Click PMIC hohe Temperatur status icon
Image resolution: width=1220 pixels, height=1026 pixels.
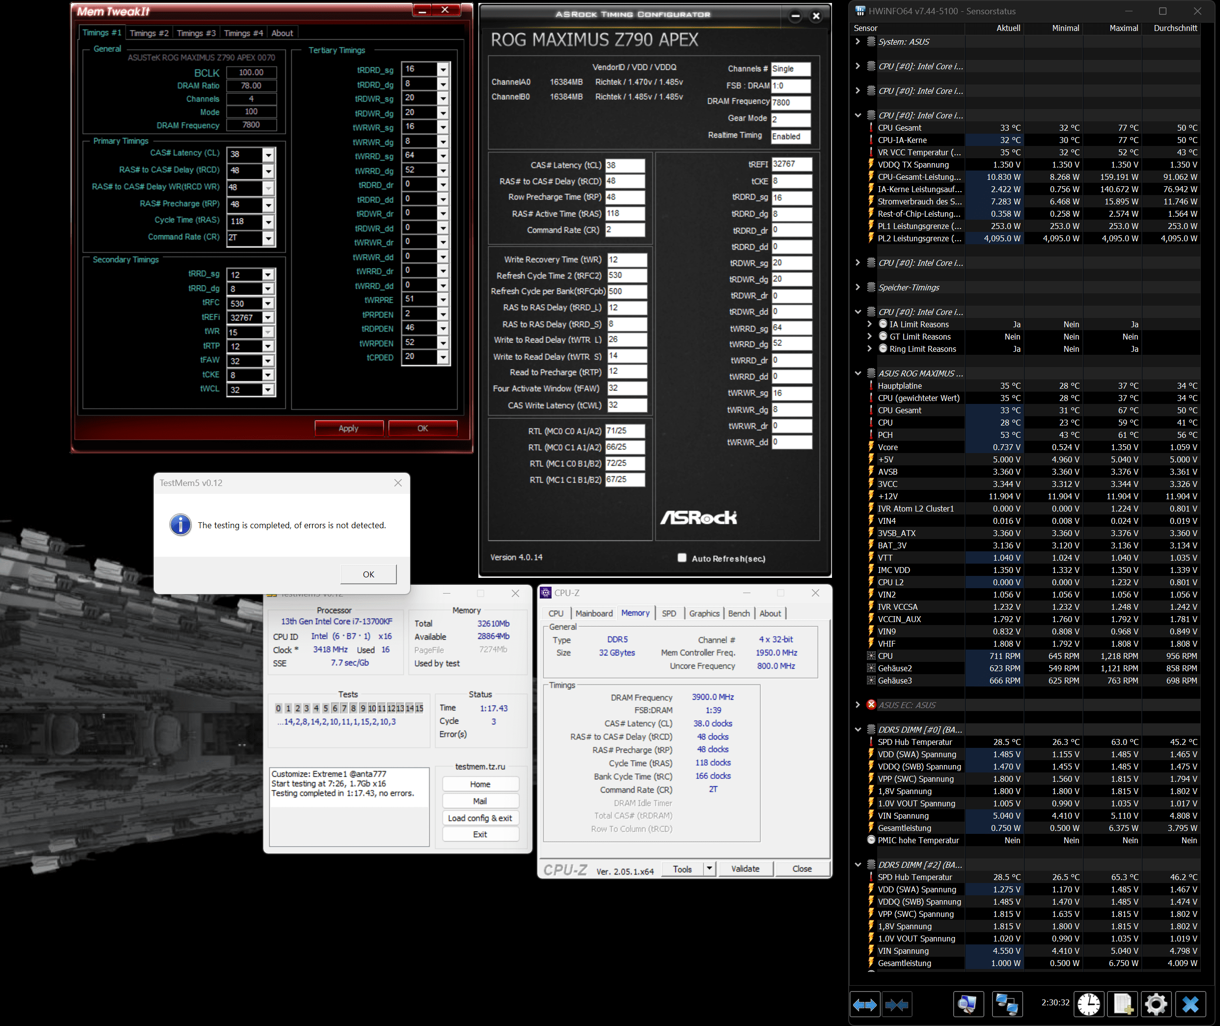[871, 840]
